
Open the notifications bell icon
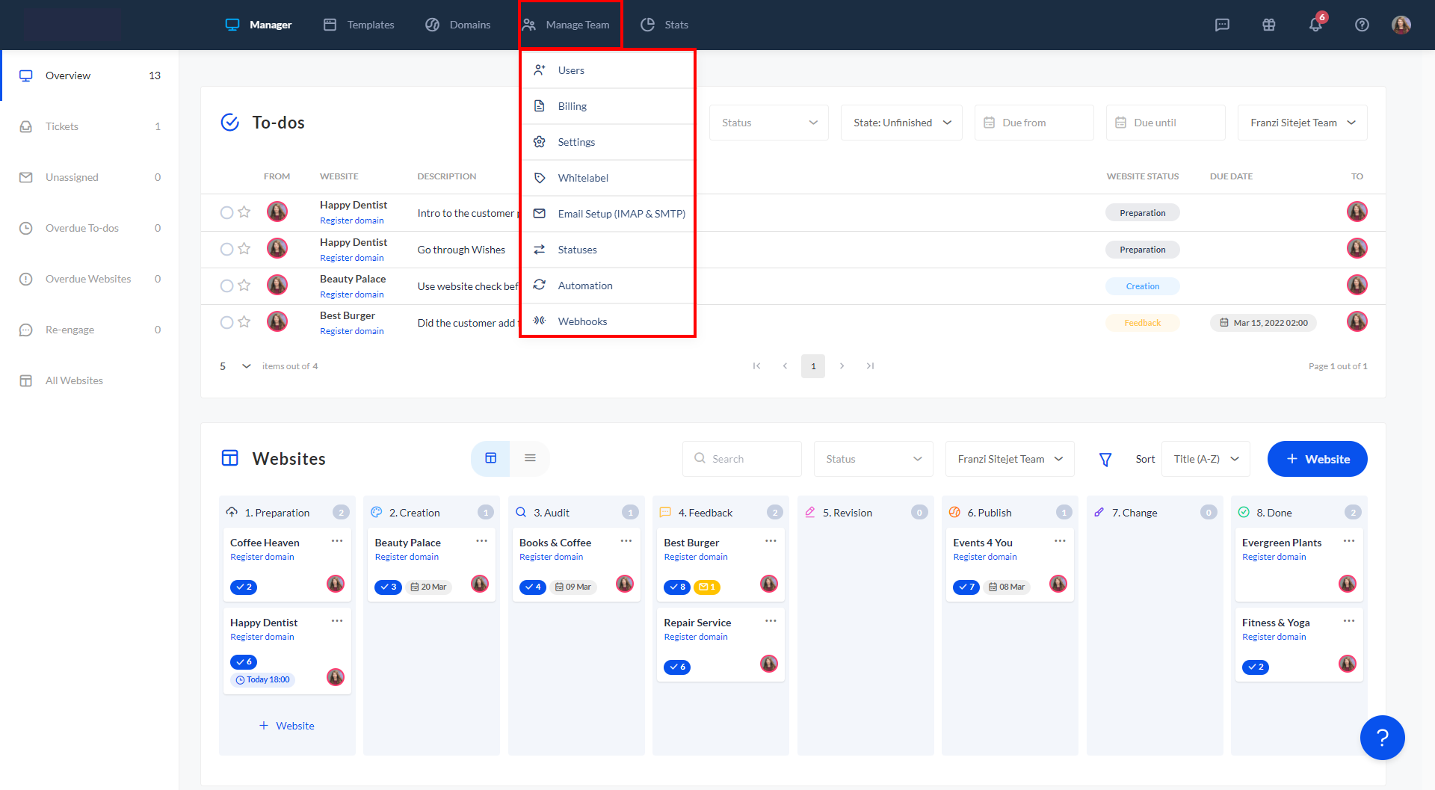pyautogui.click(x=1315, y=25)
